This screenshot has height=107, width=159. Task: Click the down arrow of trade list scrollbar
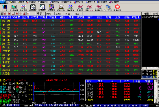coord(155,102)
